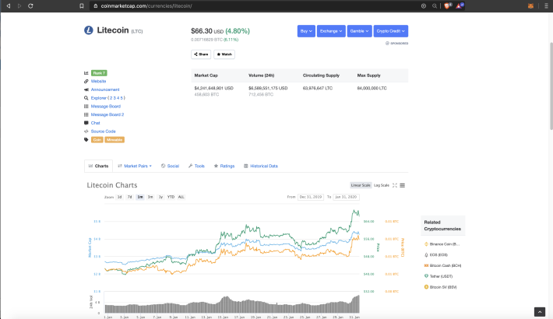The image size is (553, 319).
Task: Set chart zoom to 7d
Action: [129, 197]
